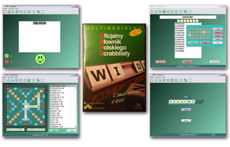Click the purple Samogłoski button in the Anagramy panel
The width and height of the screenshot is (230, 147).
point(218,36)
